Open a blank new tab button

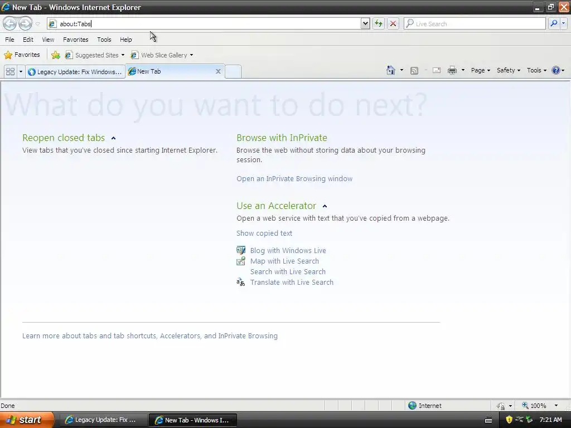(x=233, y=71)
